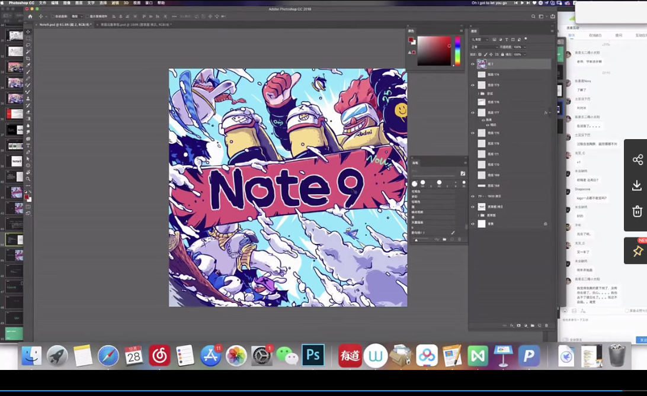Image resolution: width=647 pixels, height=396 pixels.
Task: Enable 显示变换控件 transform controls checkbox
Action: [88, 17]
